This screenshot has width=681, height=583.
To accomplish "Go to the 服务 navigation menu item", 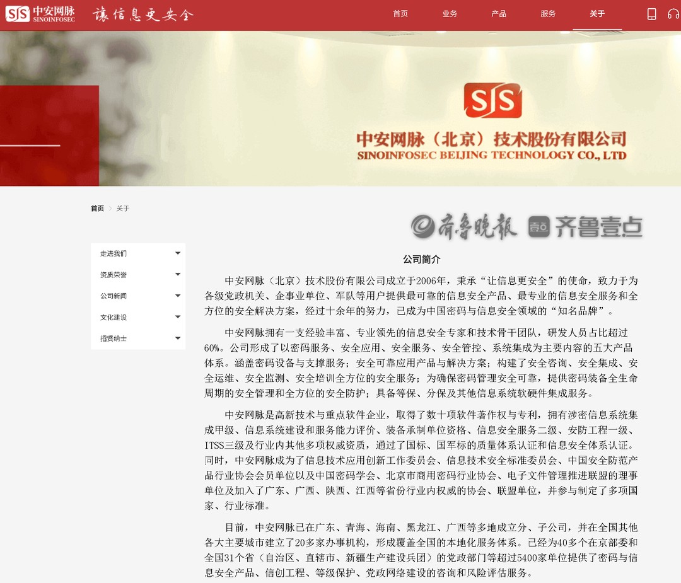I will pos(548,14).
